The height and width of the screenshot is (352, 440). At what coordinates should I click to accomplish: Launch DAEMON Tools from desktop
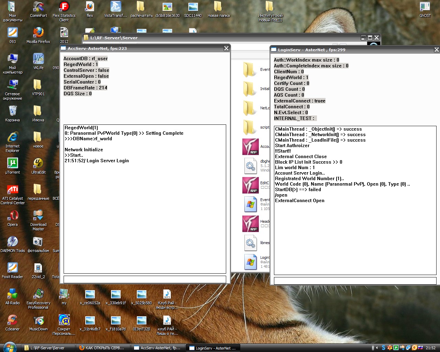(12, 242)
